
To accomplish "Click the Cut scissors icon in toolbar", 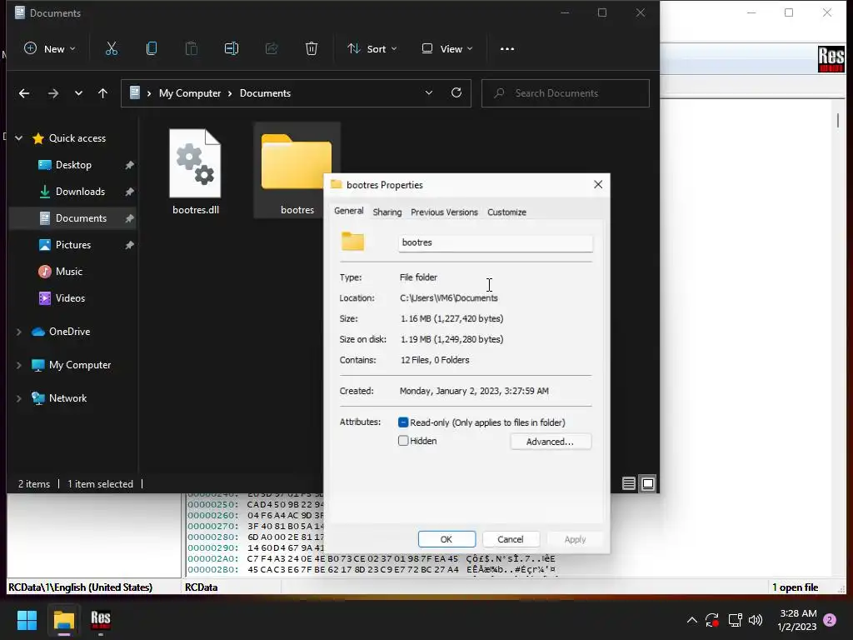I will 111,49.
